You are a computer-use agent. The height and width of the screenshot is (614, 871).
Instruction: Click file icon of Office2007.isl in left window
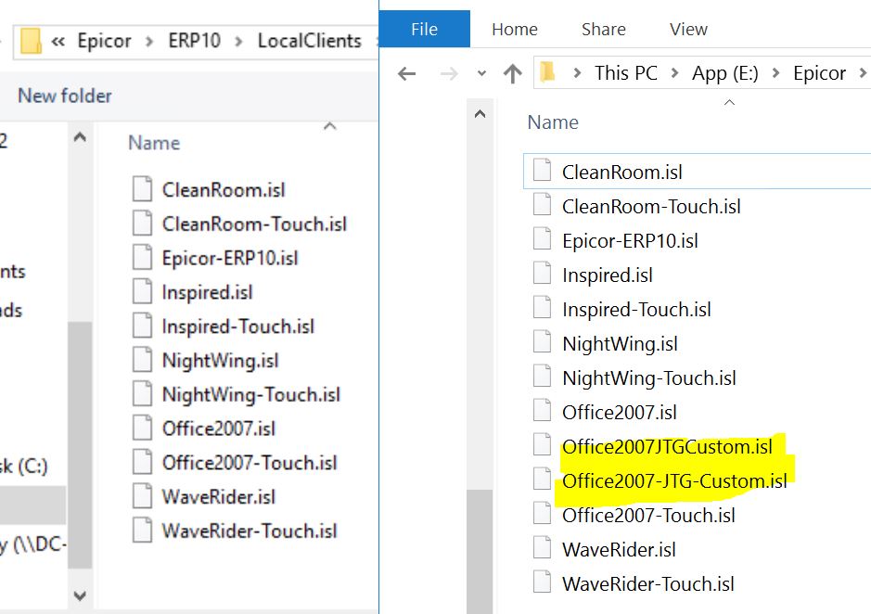(142, 428)
